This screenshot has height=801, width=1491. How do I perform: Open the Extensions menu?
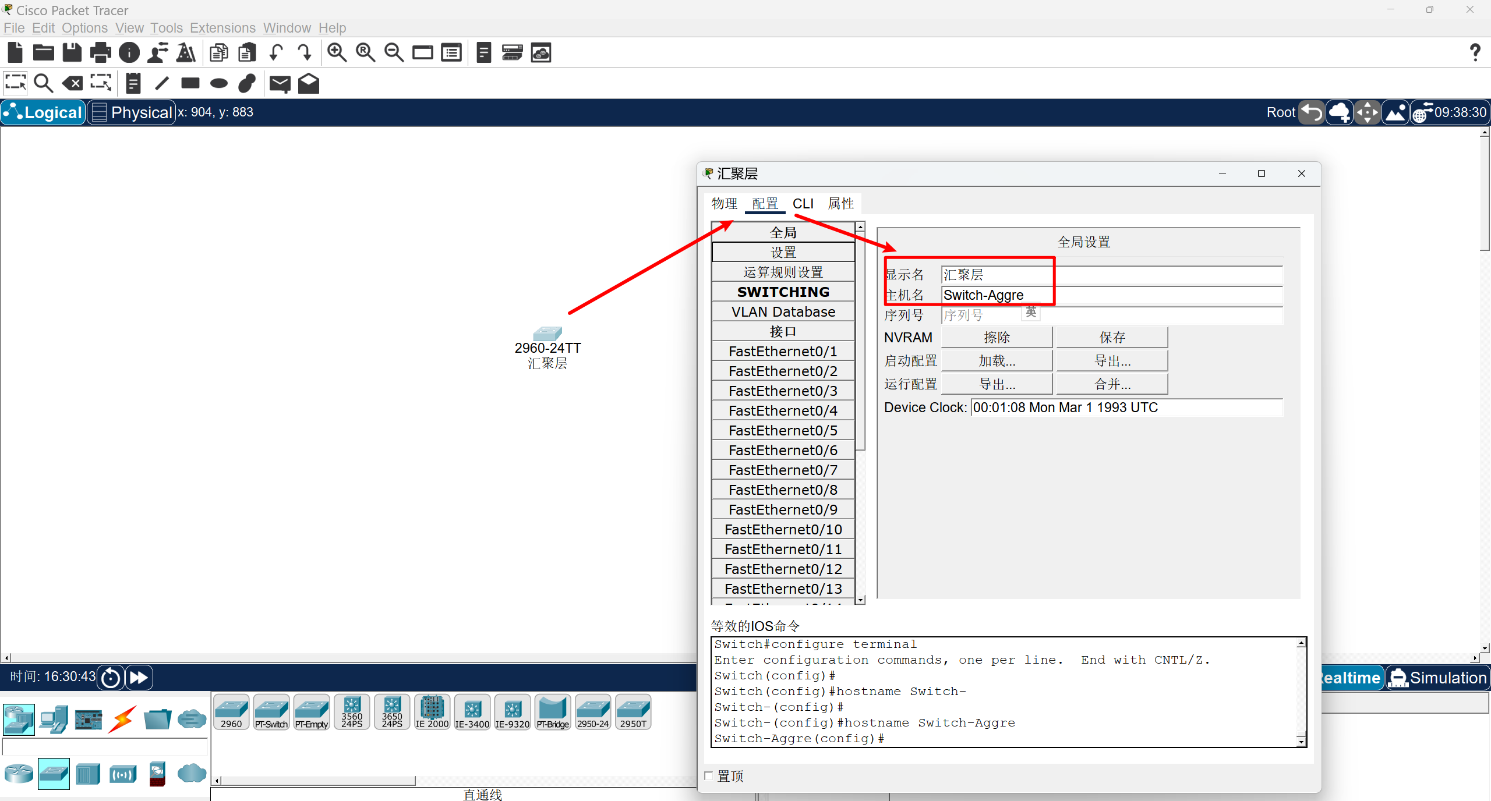(x=223, y=28)
